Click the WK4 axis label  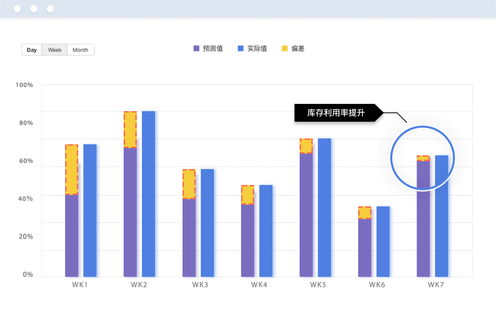(x=259, y=285)
